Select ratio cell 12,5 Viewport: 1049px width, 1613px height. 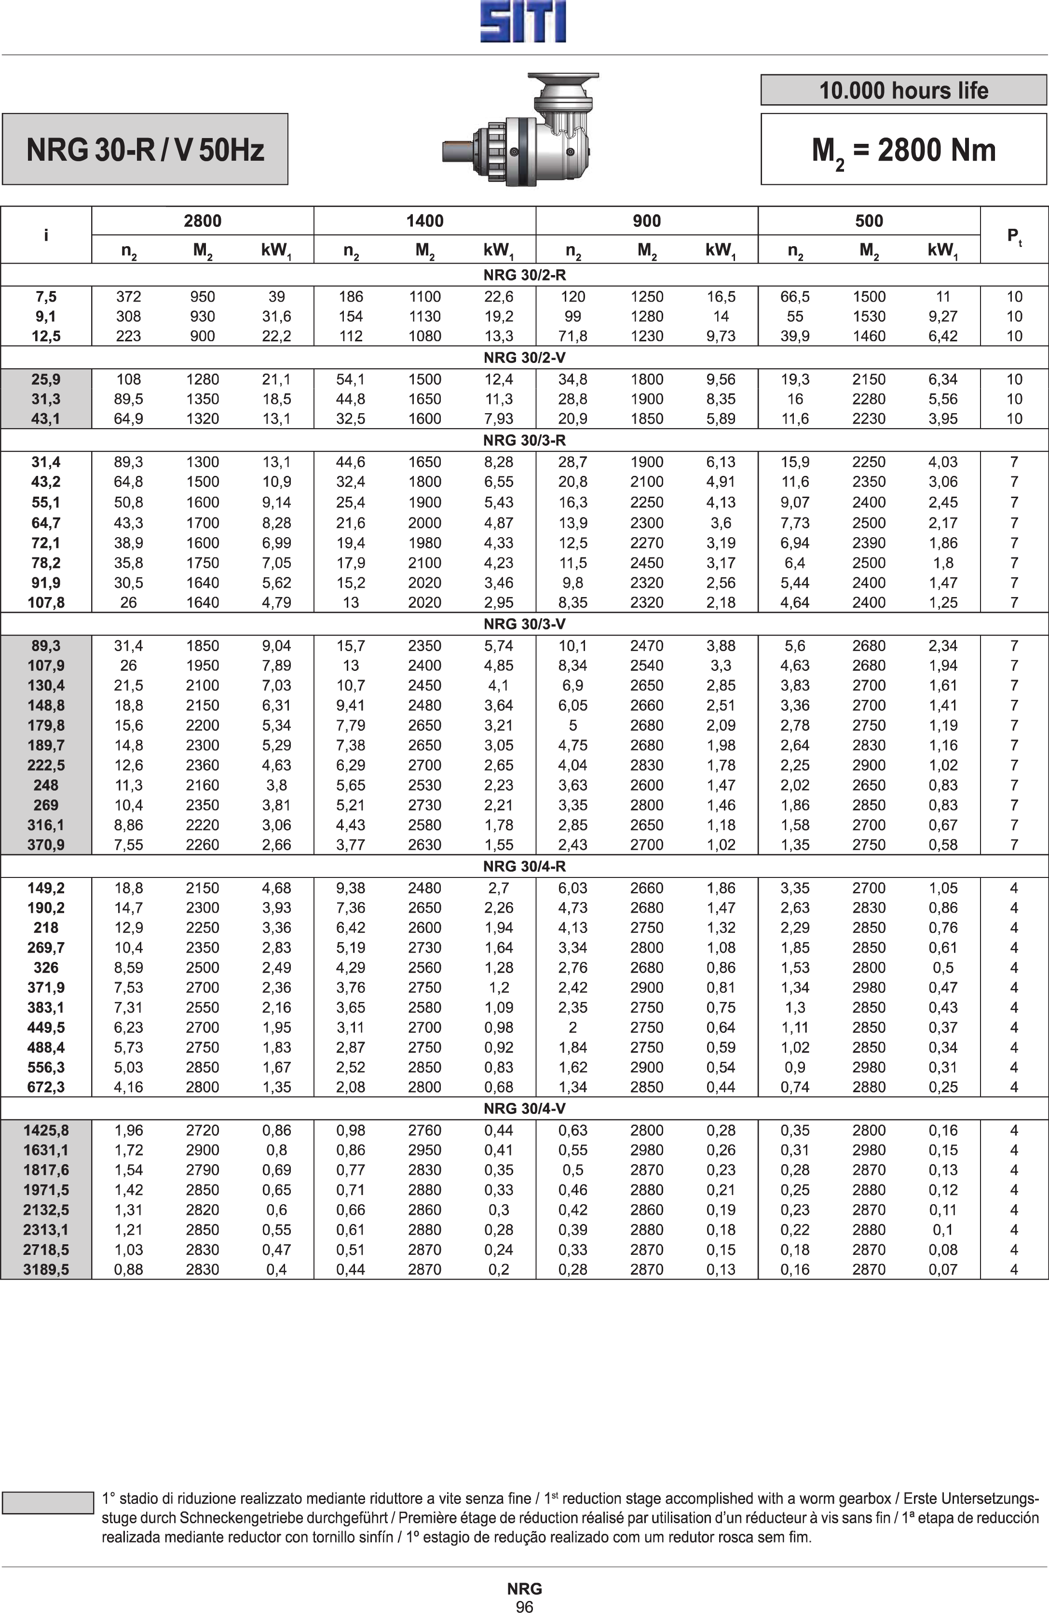pos(46,336)
